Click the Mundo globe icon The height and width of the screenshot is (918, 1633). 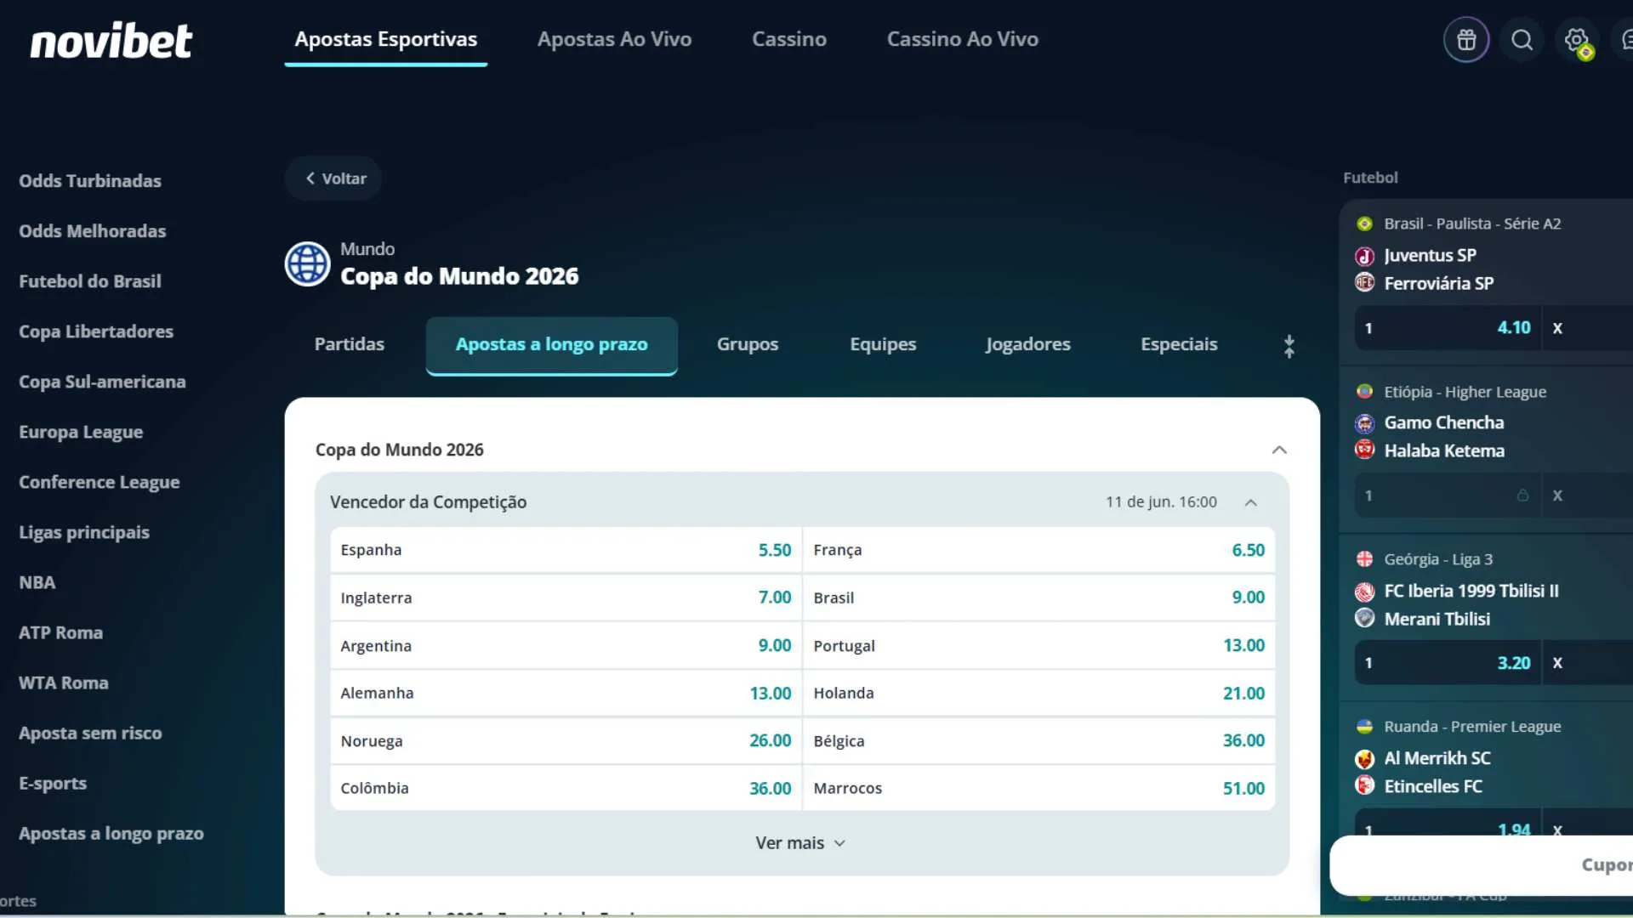pyautogui.click(x=307, y=263)
